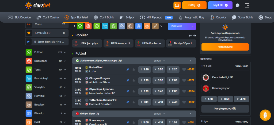Open UEFA Şampiyonlar popular league card
Viewport: 274px width, 125px height.
click(x=87, y=44)
